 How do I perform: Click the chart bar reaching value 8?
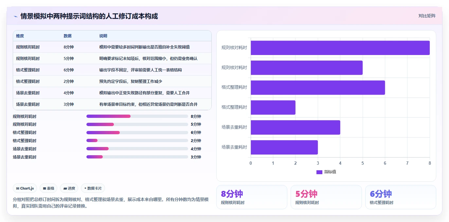coord(340,48)
